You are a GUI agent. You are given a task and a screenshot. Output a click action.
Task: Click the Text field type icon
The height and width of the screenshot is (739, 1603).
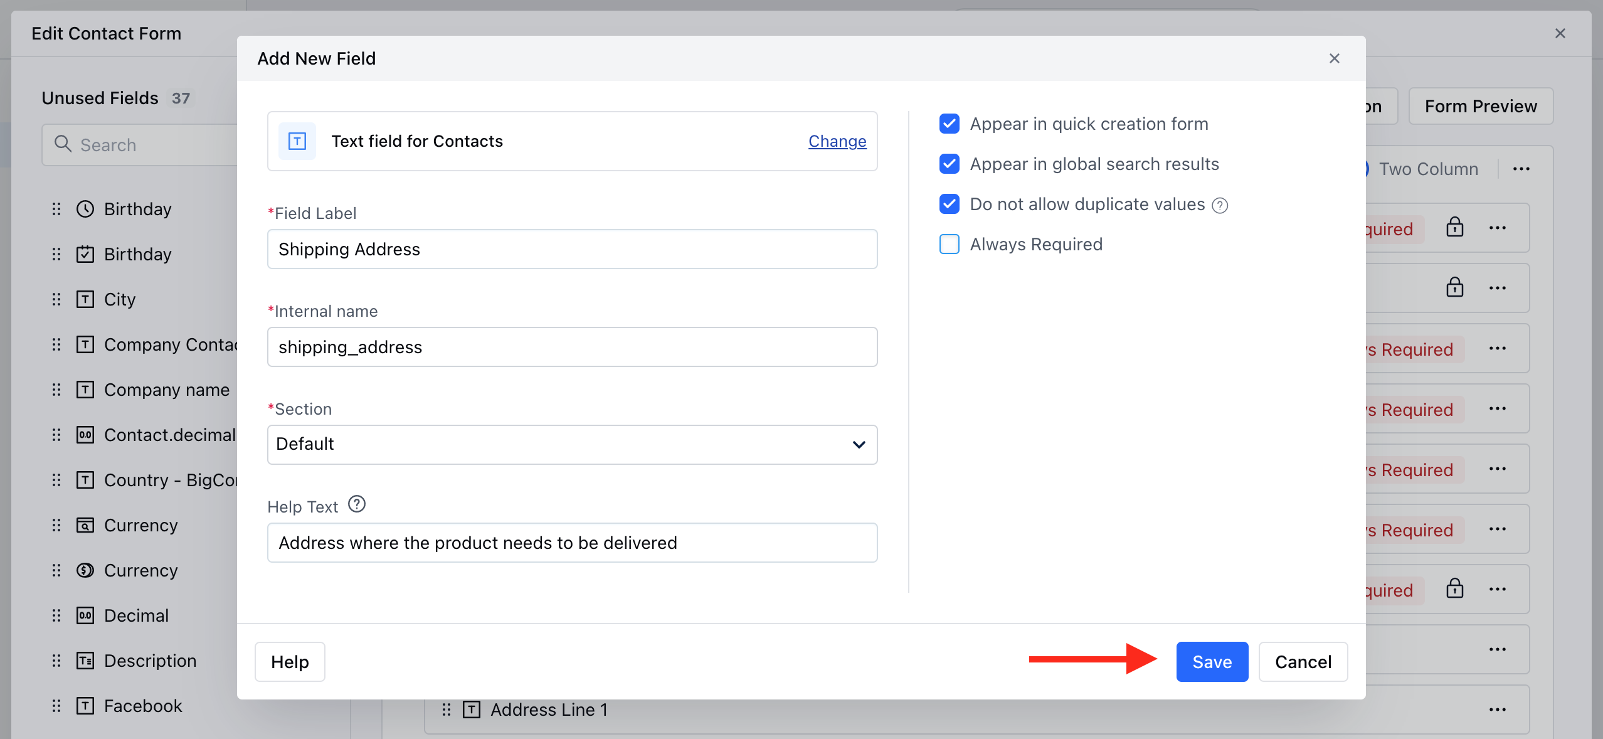[x=297, y=141]
